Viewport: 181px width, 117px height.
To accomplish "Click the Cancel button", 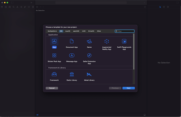I will pyautogui.click(x=52, y=88).
